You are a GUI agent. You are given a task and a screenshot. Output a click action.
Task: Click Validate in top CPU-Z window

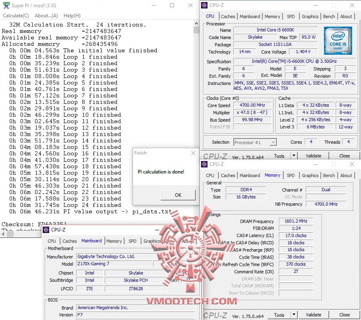pyautogui.click(x=313, y=156)
